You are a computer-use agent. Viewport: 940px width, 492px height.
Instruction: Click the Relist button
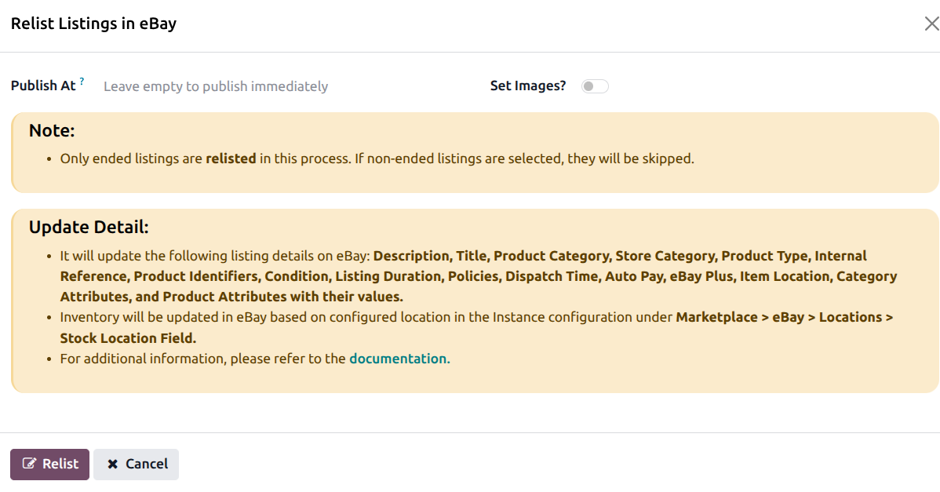[x=49, y=464]
